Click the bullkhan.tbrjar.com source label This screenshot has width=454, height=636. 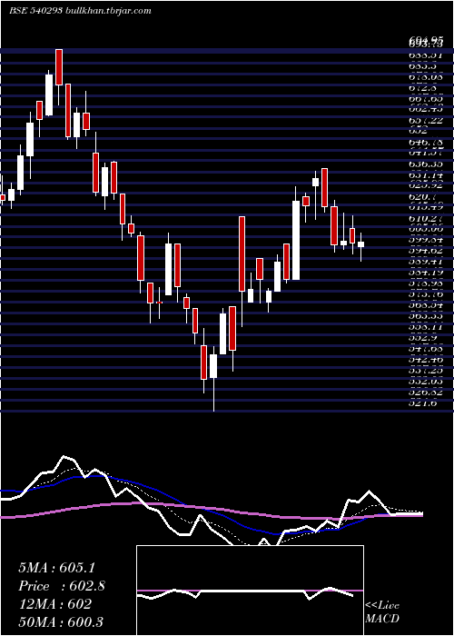(x=108, y=11)
